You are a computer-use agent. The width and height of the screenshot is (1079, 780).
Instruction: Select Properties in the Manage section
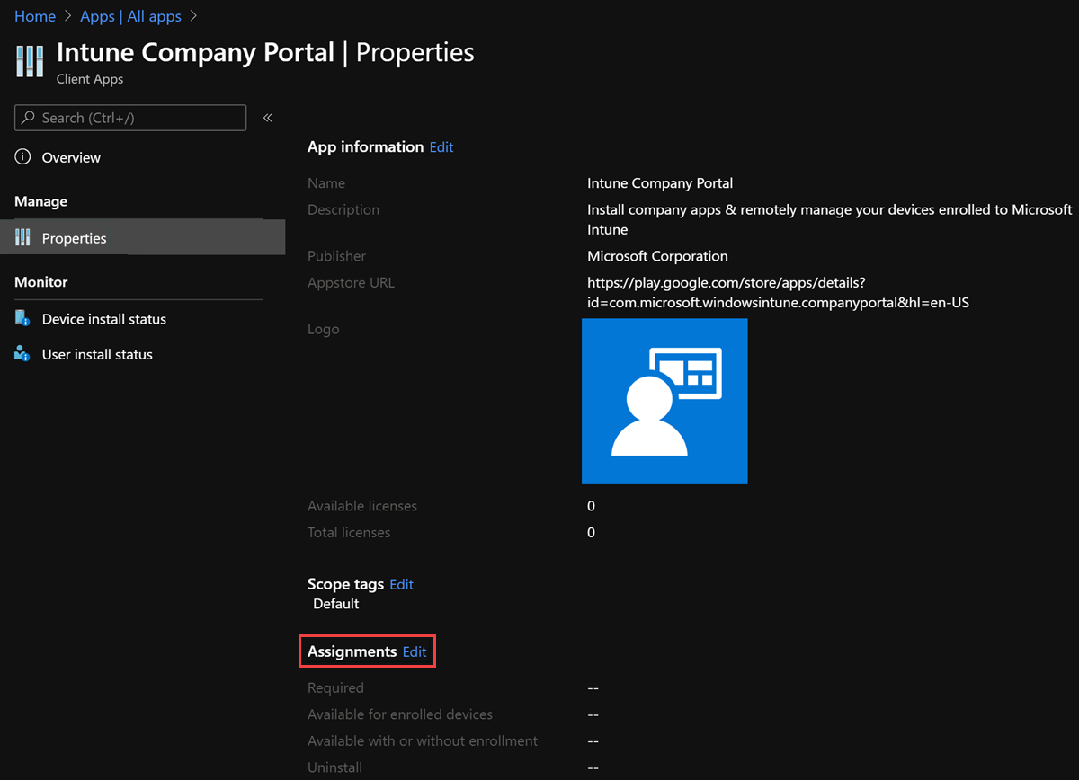142,238
